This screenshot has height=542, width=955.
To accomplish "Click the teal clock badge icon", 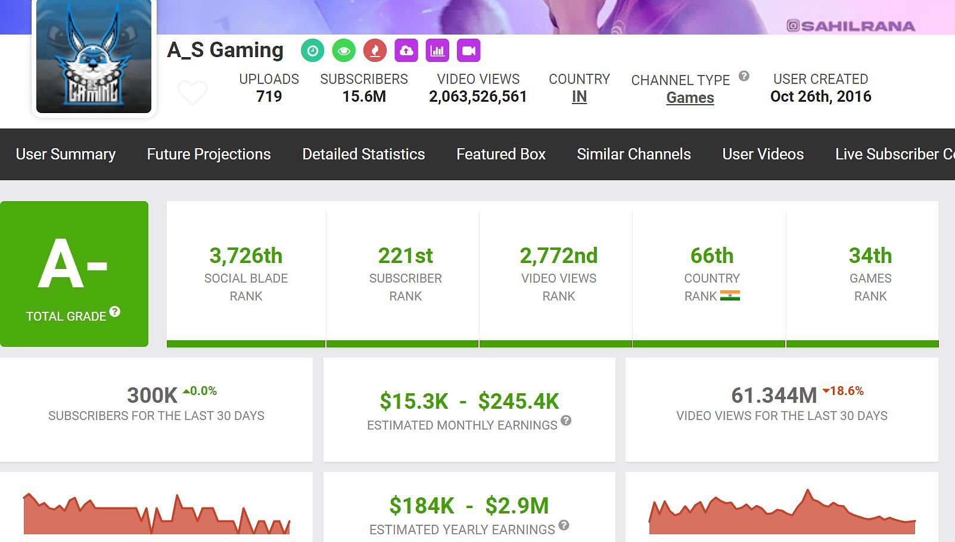I will (312, 51).
